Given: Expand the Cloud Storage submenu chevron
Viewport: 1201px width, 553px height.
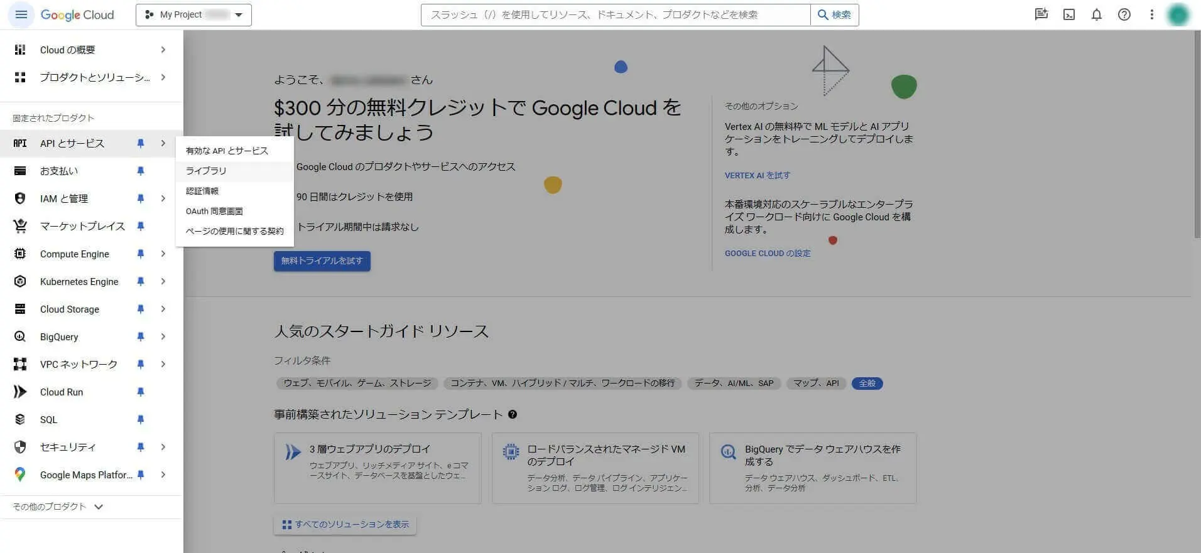Looking at the screenshot, I should coord(163,309).
